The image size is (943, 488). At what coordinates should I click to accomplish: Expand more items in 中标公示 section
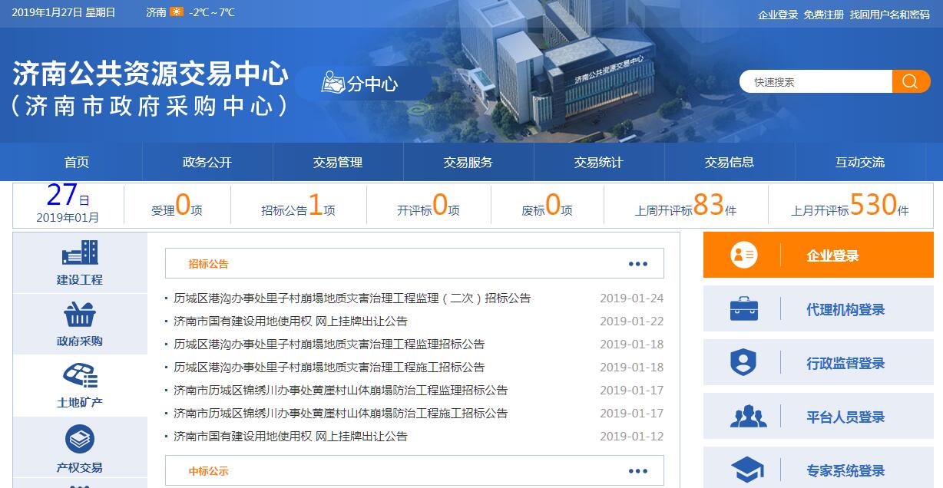click(x=637, y=471)
